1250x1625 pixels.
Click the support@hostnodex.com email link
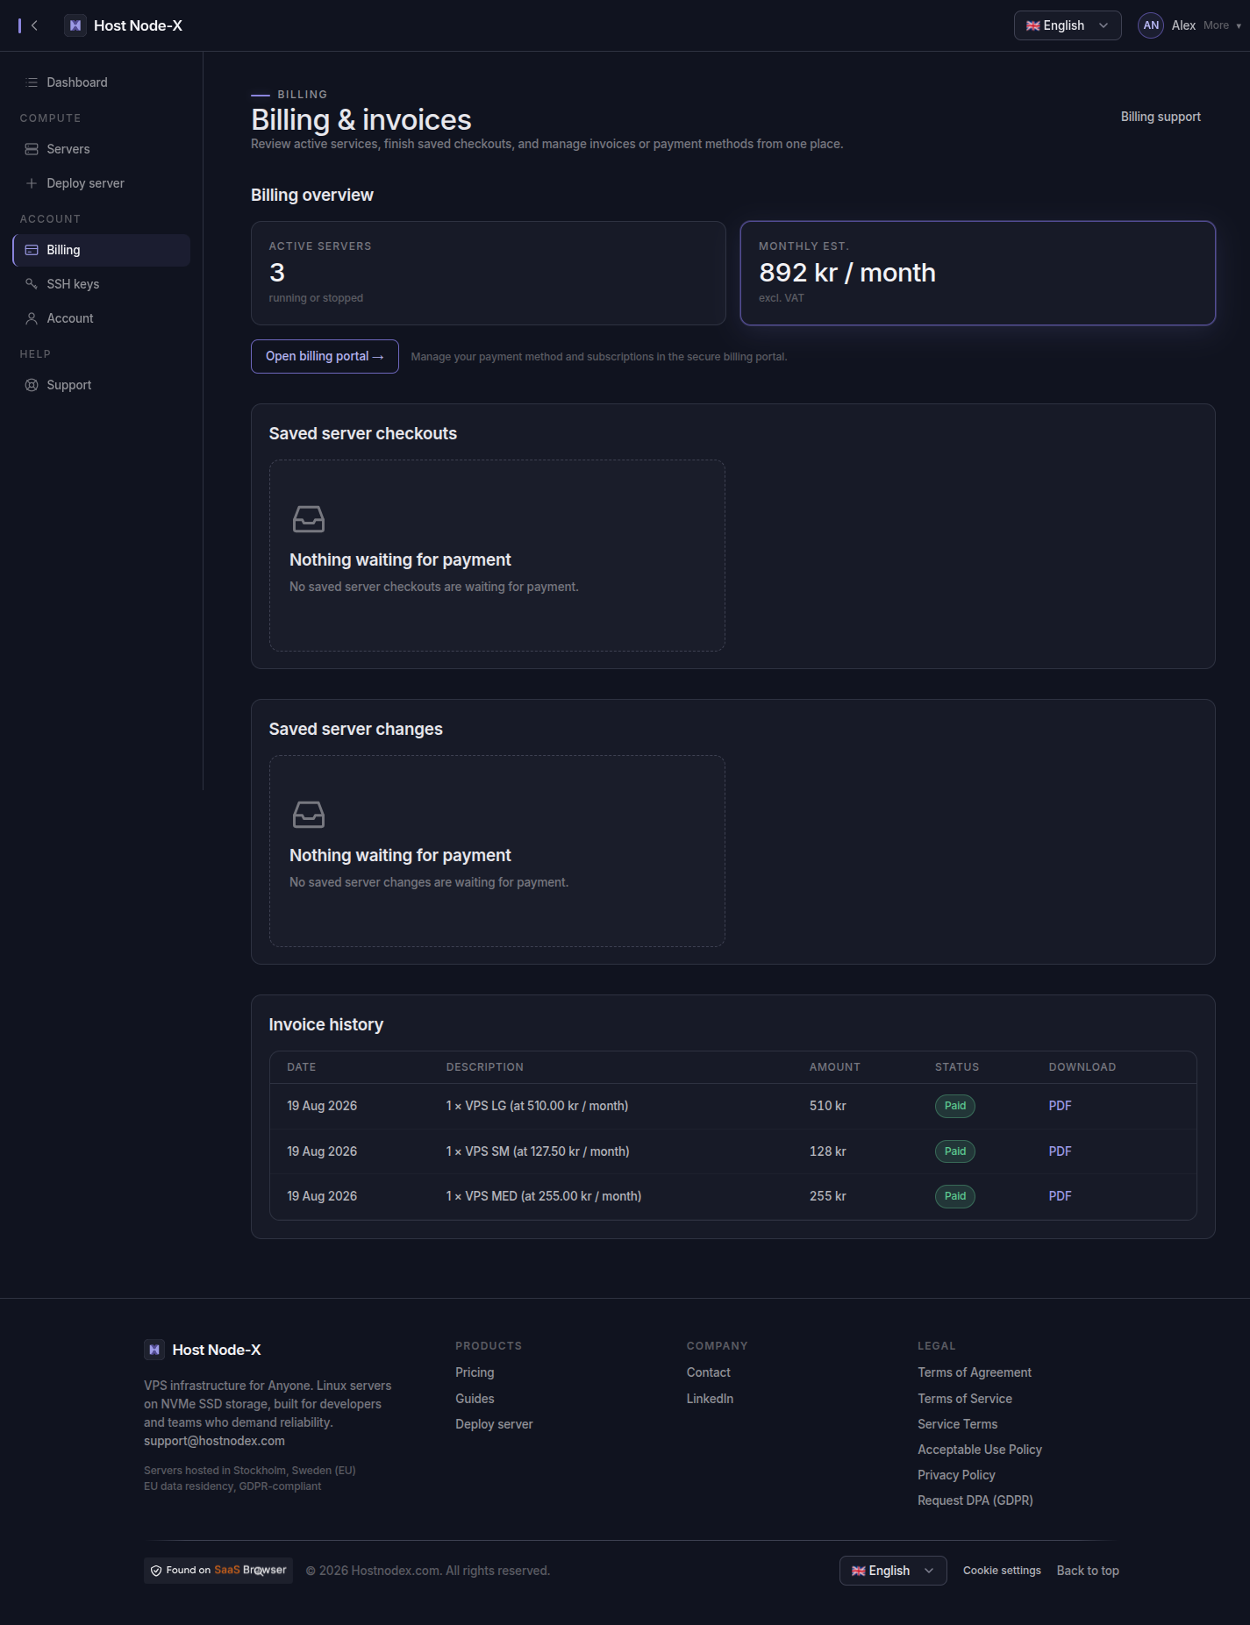click(x=214, y=1441)
